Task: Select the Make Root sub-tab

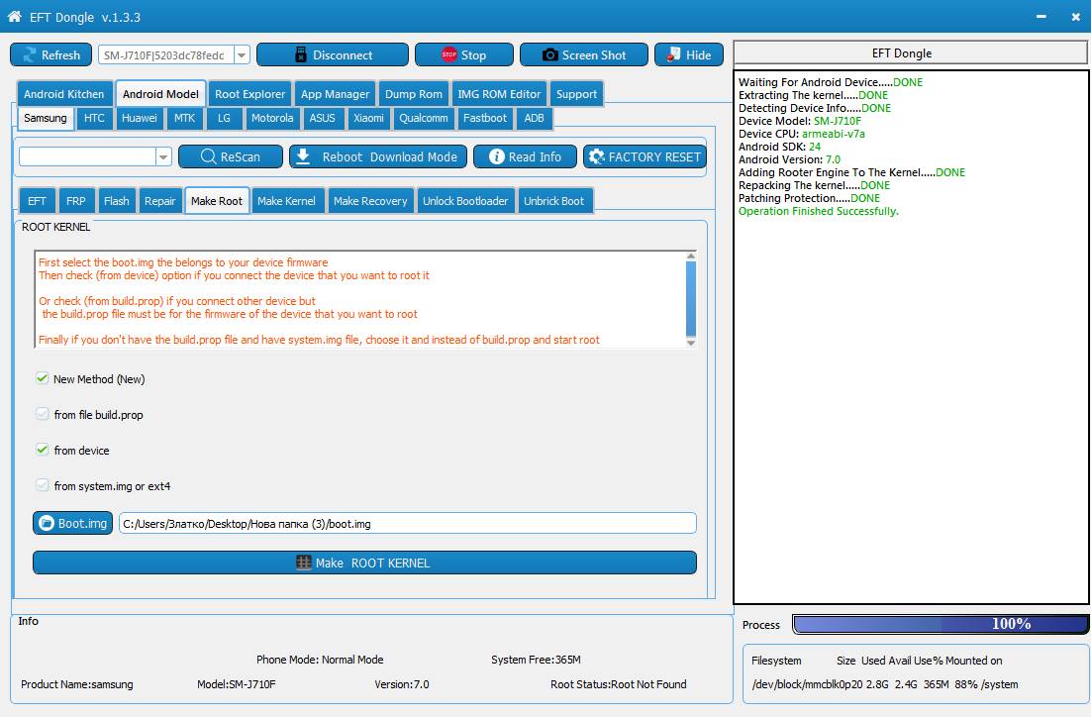Action: pyautogui.click(x=217, y=201)
